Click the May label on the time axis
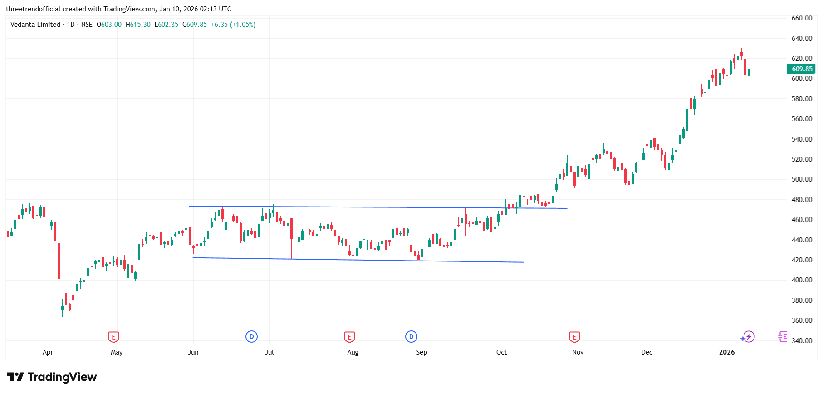Image resolution: width=823 pixels, height=394 pixels. (117, 352)
